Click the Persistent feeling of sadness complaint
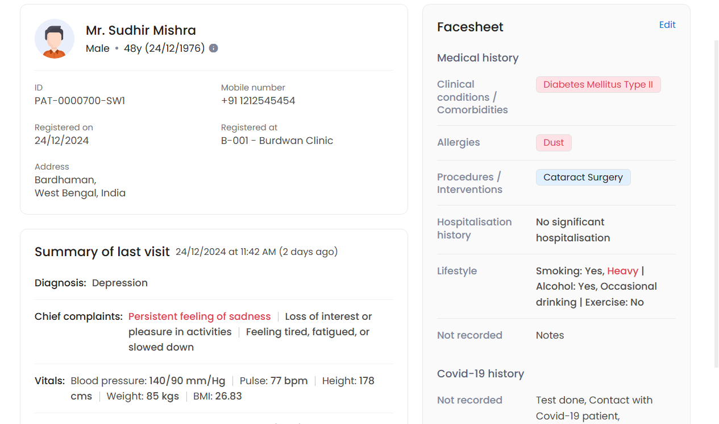Viewport: 719px width, 424px height. [200, 316]
